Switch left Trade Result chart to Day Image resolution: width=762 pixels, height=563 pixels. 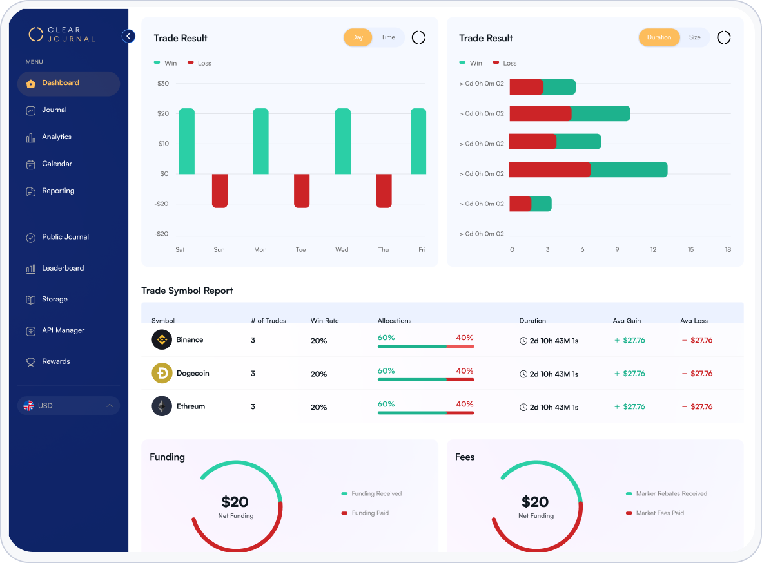[x=358, y=37]
